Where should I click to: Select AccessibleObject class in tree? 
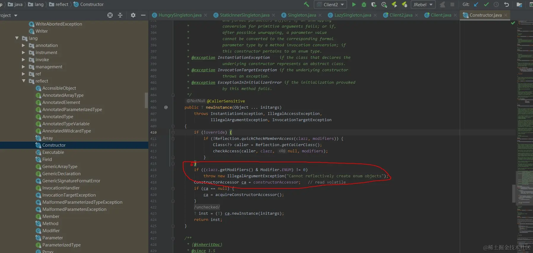click(59, 88)
